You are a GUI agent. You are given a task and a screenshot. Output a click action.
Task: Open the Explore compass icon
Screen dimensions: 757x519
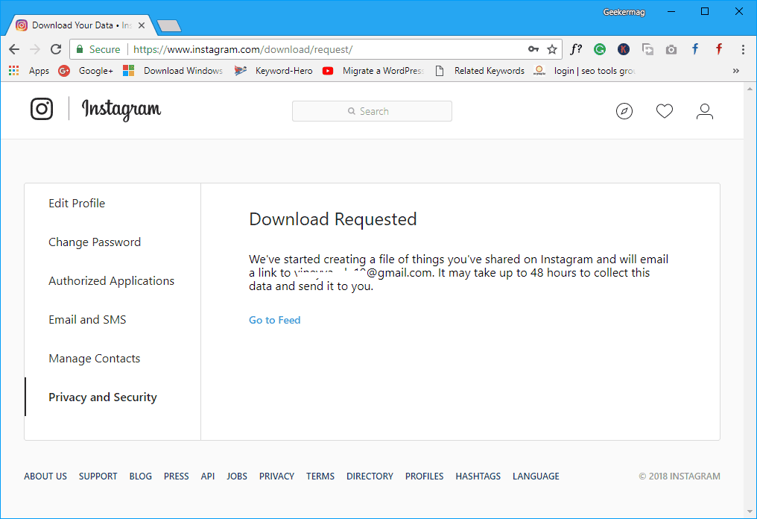[624, 111]
